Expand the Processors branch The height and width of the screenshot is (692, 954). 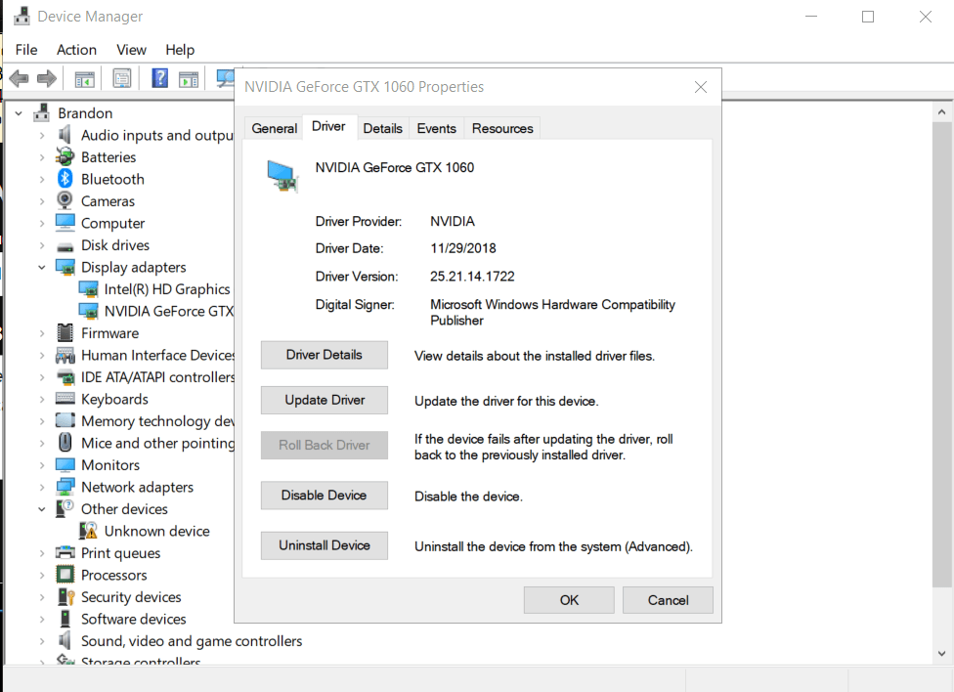(x=42, y=575)
